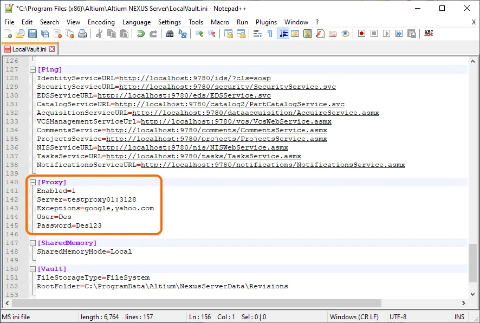Toggle the monitoring eye icon
The height and width of the screenshot is (323, 480).
coord(345,34)
